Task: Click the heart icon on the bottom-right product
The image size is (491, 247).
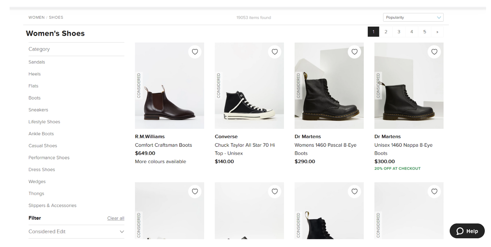Action: coord(434,191)
